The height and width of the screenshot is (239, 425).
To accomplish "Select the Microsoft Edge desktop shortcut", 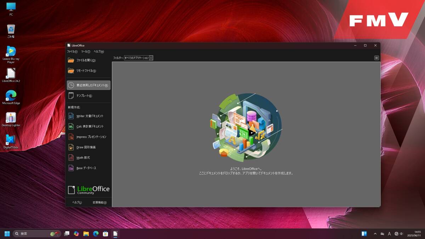I will tap(11, 97).
